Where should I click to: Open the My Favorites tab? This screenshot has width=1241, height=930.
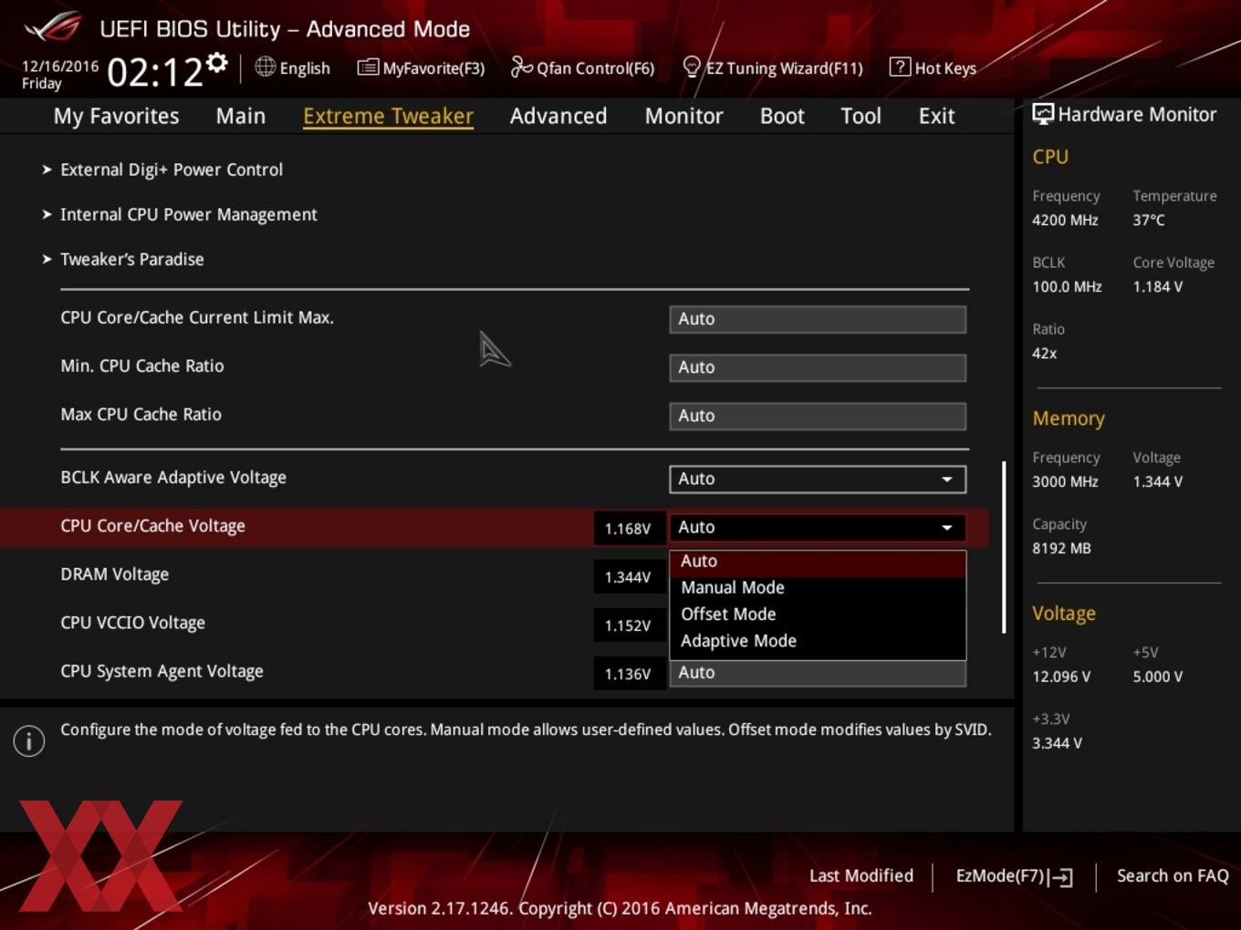[116, 116]
